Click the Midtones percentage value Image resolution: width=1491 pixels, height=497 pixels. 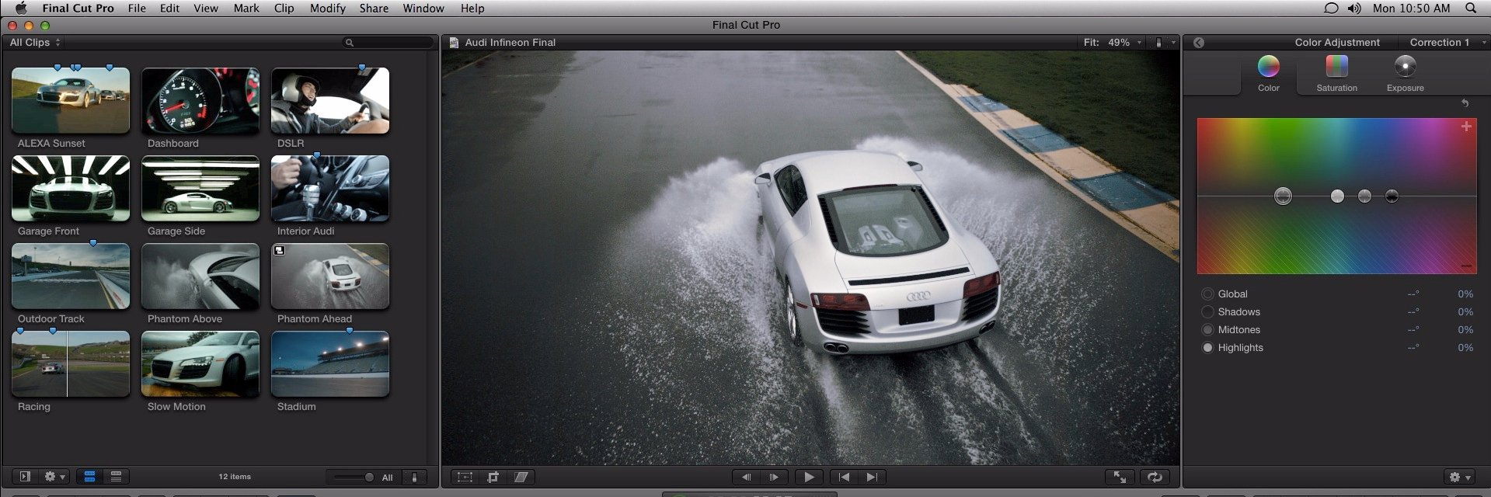click(x=1465, y=330)
